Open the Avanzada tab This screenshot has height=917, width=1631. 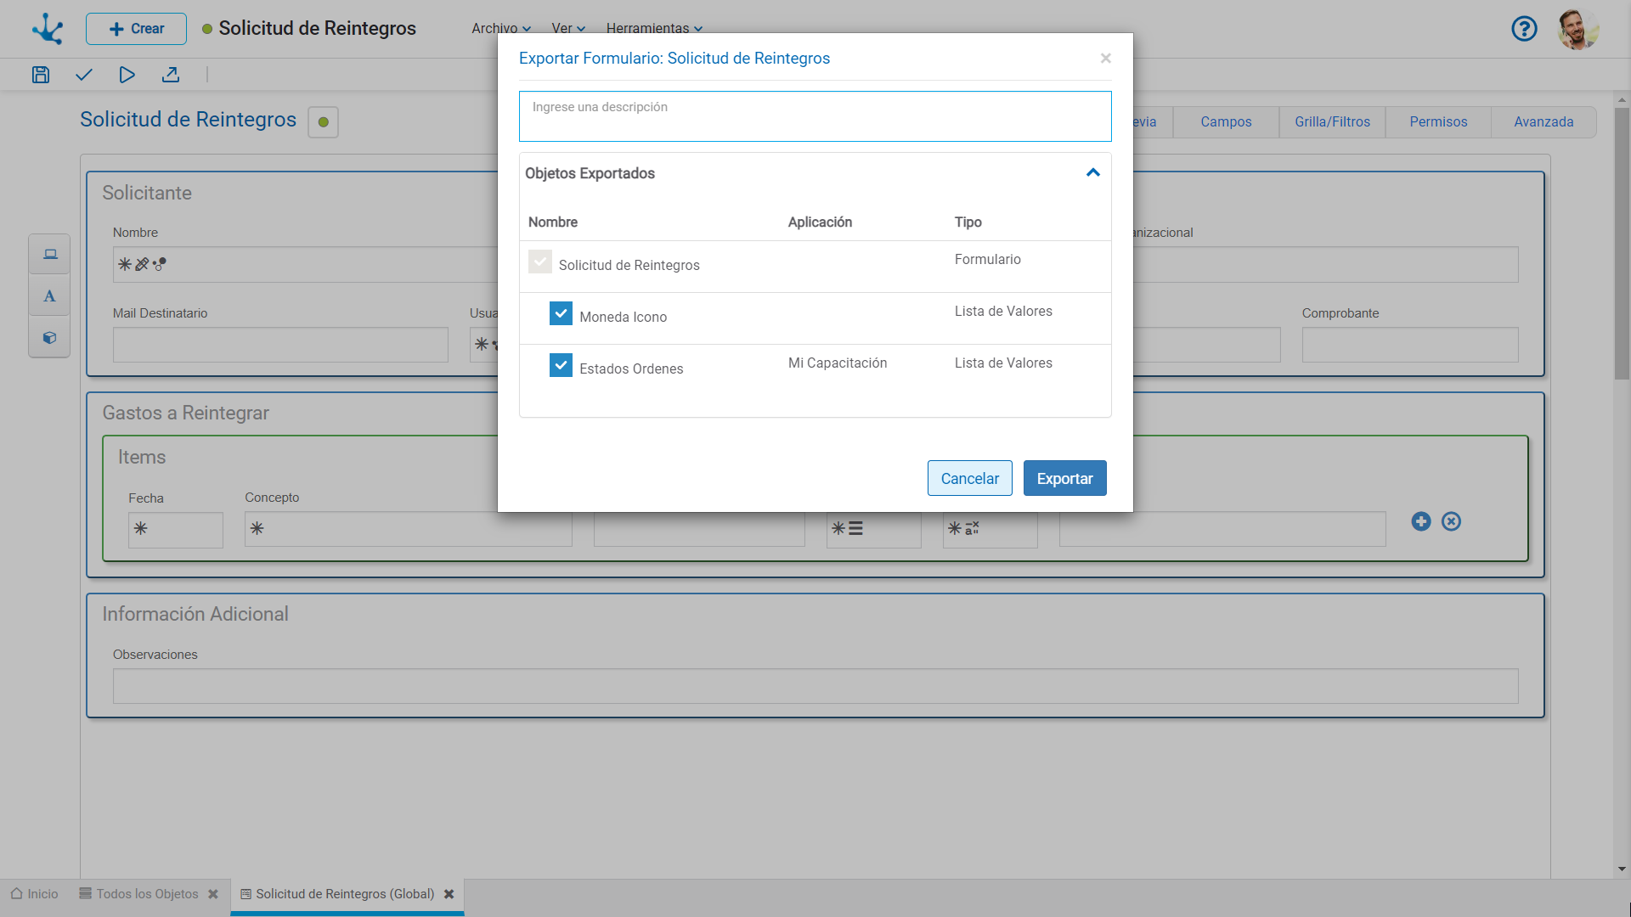tap(1544, 122)
